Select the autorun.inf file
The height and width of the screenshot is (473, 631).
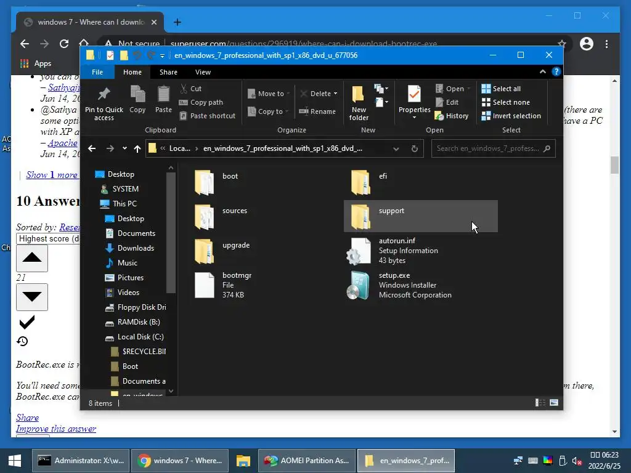pos(420,251)
